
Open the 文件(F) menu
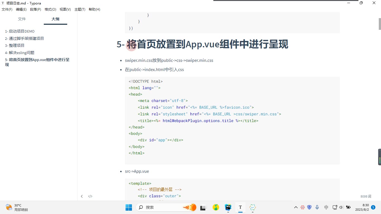[x=7, y=9]
